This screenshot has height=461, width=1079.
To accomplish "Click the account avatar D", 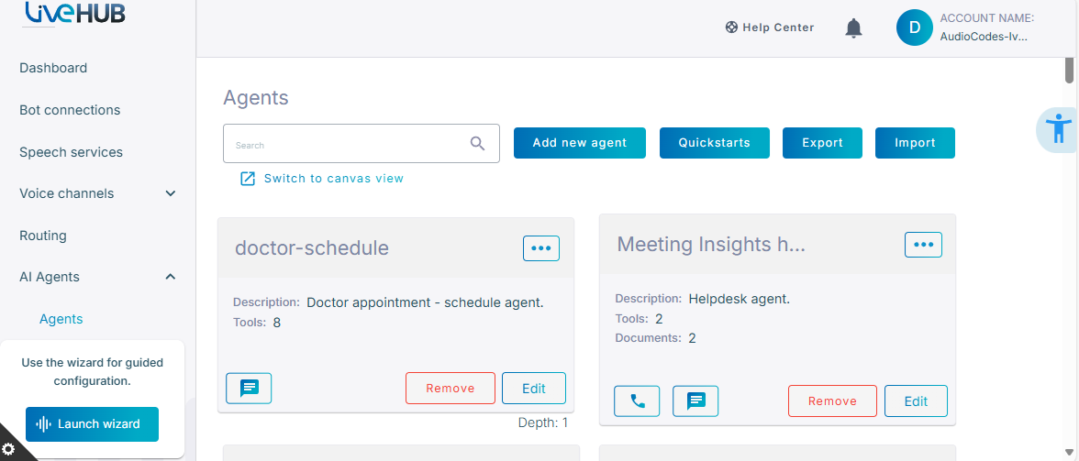I will pos(915,27).
